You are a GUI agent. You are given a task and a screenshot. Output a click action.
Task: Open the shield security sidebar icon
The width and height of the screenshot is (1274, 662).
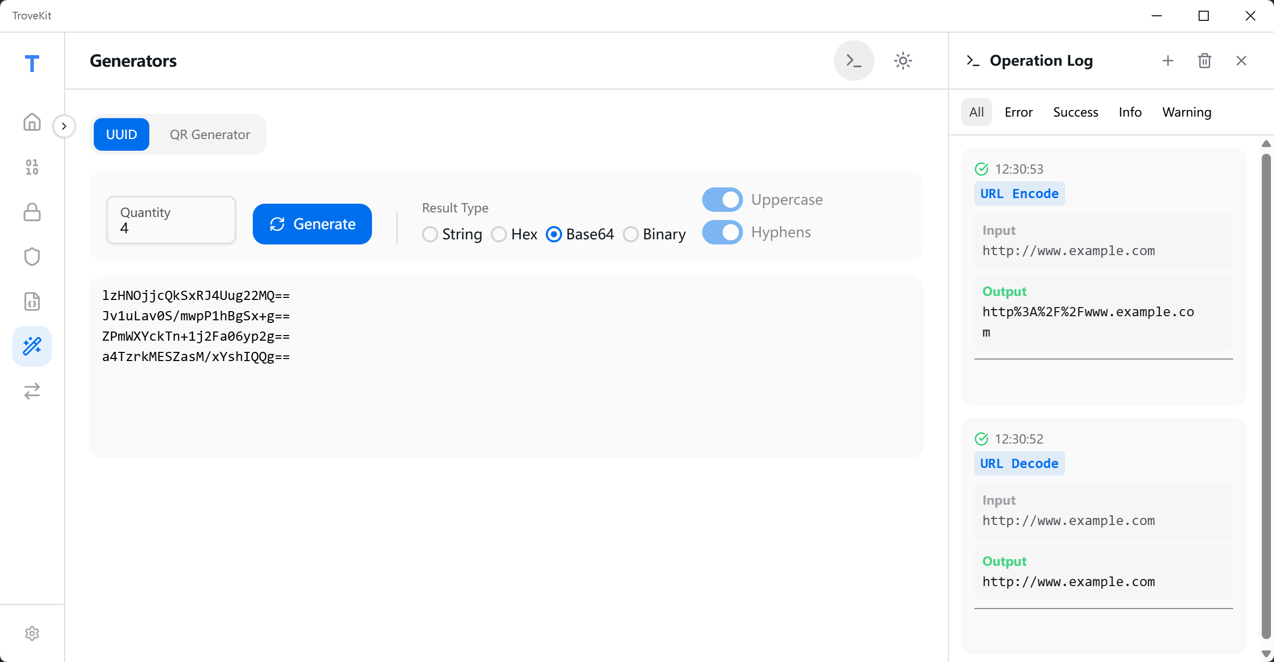[x=32, y=257]
